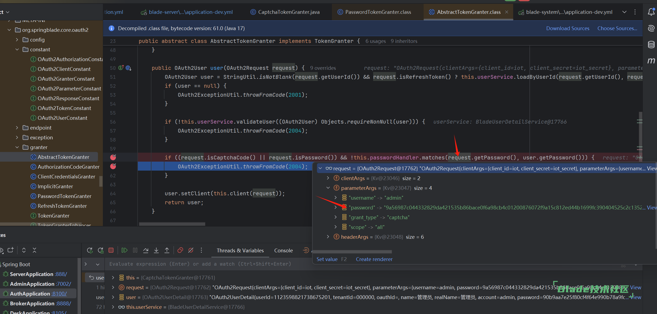Click the Choose Sources link

(x=617, y=28)
